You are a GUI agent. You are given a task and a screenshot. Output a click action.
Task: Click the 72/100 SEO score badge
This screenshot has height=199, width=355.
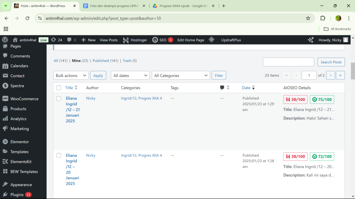pos(322,157)
